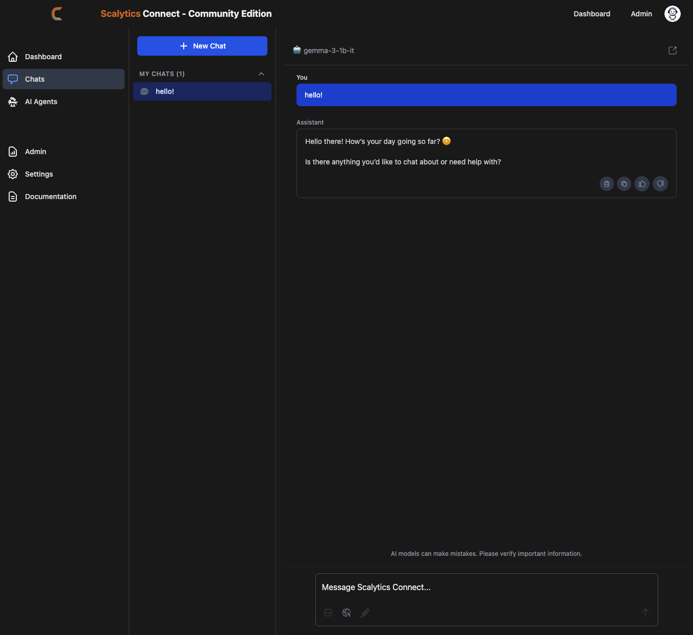Open Settings in the sidebar
This screenshot has height=635, width=693.
pos(63,174)
